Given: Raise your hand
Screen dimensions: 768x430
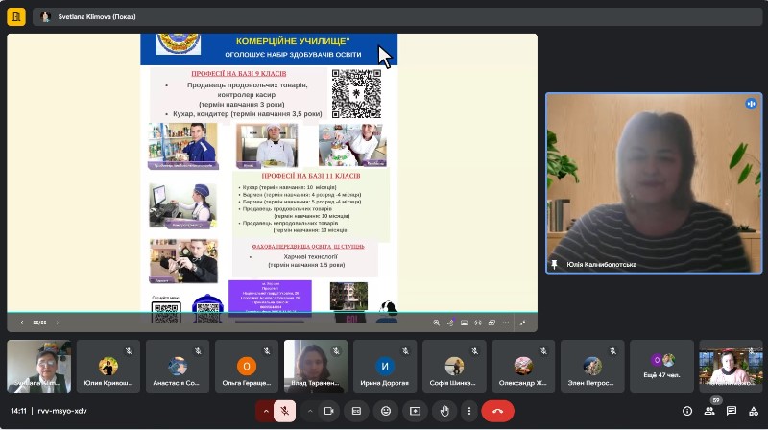Looking at the screenshot, I should (444, 411).
